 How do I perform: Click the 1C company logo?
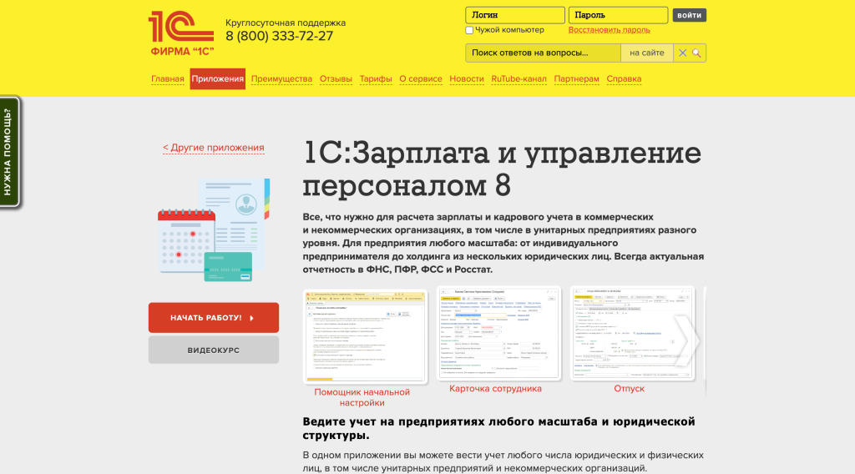pos(181,33)
